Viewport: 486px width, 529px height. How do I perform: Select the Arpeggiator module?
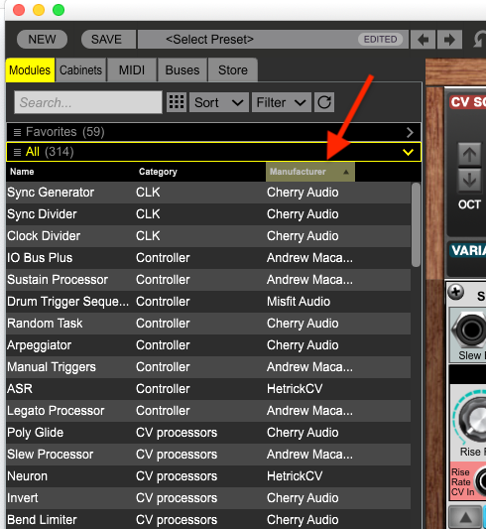pyautogui.click(x=208, y=345)
